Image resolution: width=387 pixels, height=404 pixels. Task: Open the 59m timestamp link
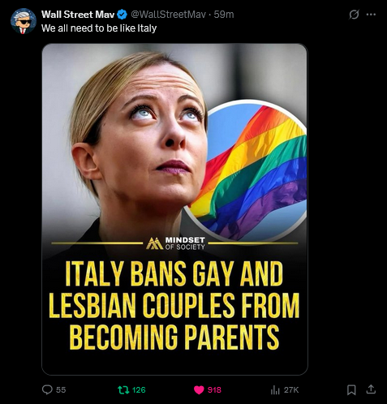[224, 15]
